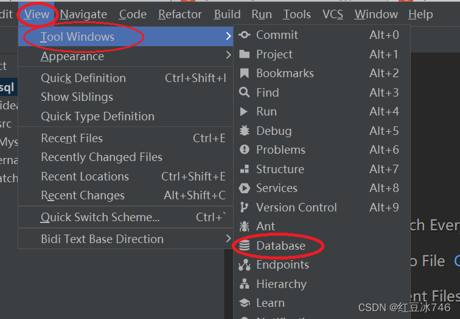Open the Help menu
The height and width of the screenshot is (319, 460).
(x=420, y=15)
